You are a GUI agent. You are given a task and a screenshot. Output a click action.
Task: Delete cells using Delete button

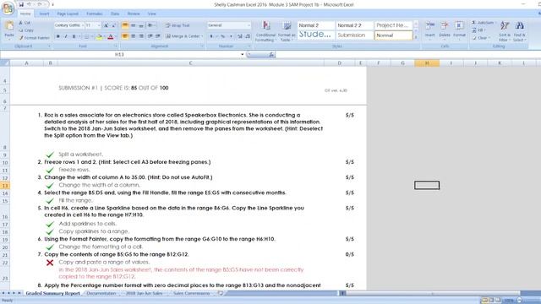(x=445, y=30)
